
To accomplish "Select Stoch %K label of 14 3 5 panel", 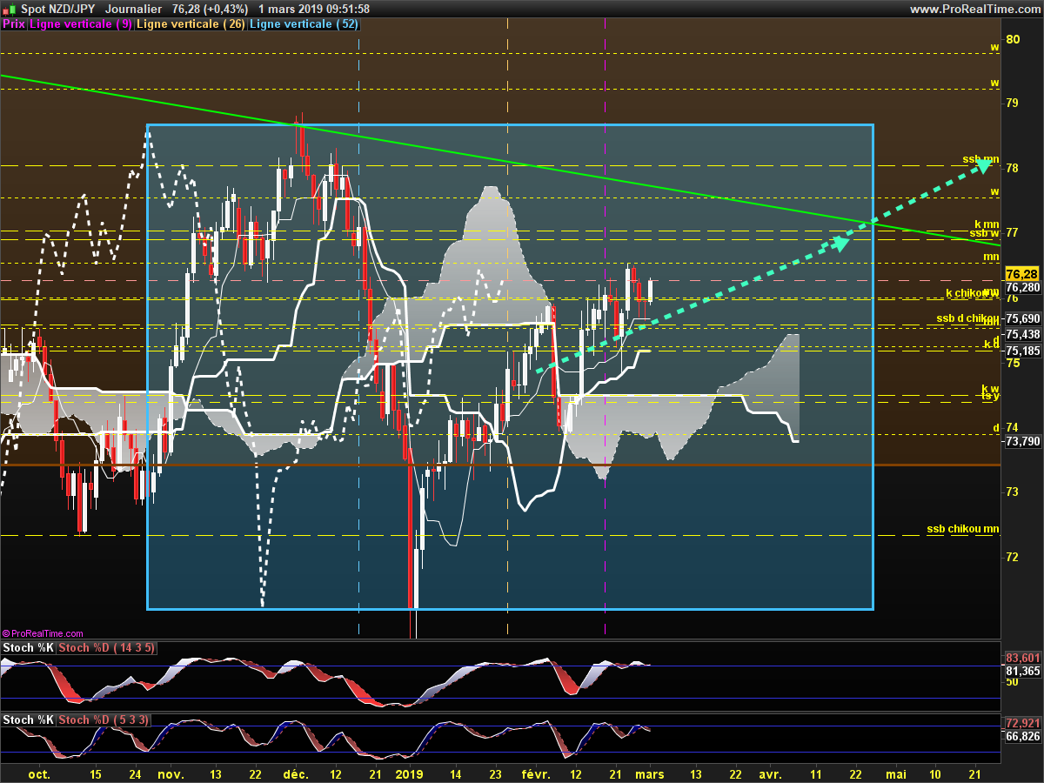I will 29,648.
